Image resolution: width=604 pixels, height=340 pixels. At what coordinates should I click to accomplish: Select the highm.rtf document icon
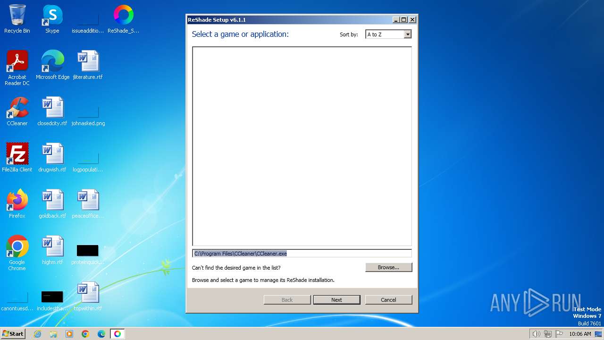click(x=52, y=250)
